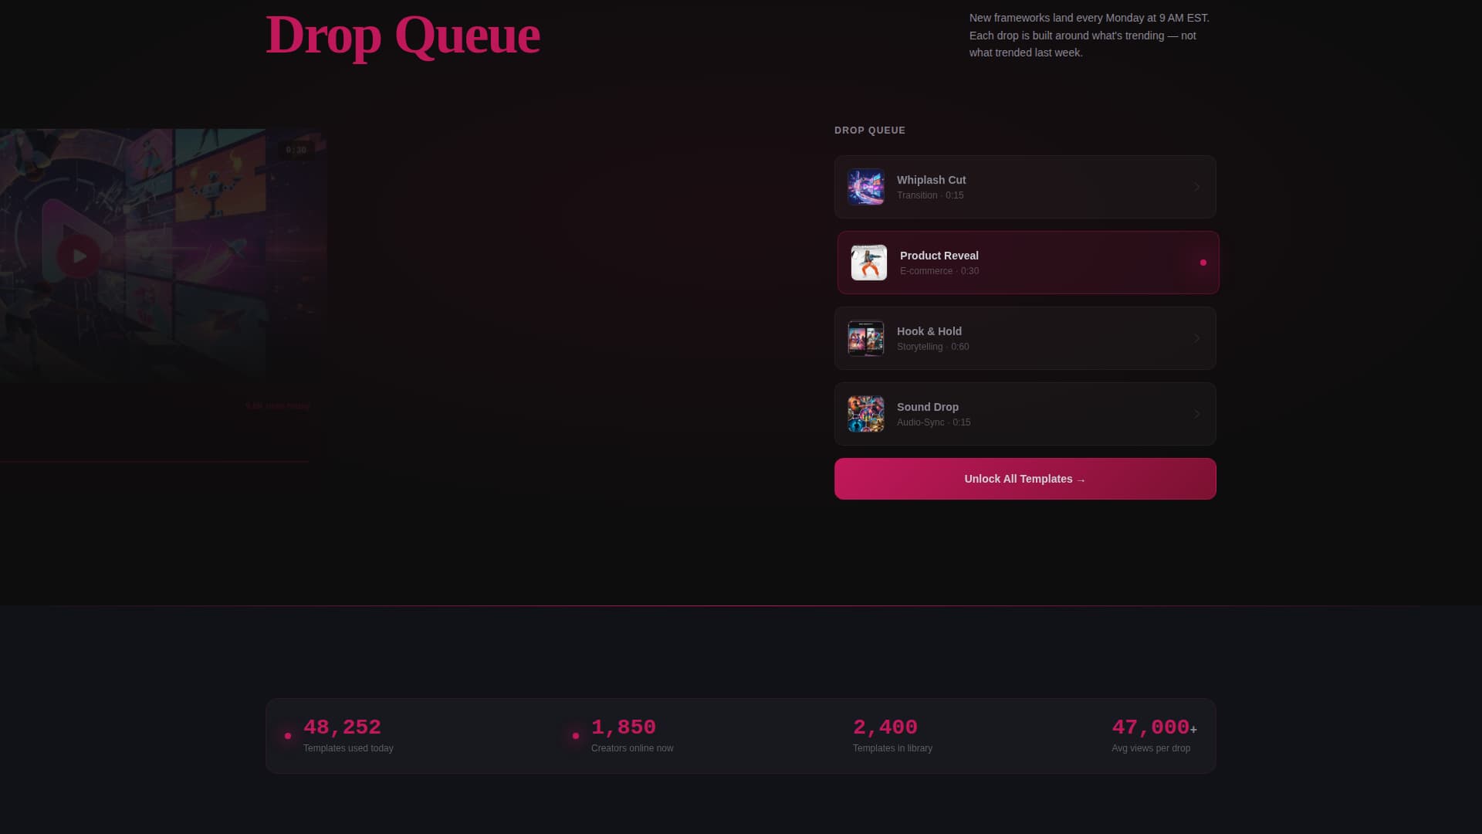Click Unlock All Templates button
The image size is (1482, 834).
(1024, 479)
